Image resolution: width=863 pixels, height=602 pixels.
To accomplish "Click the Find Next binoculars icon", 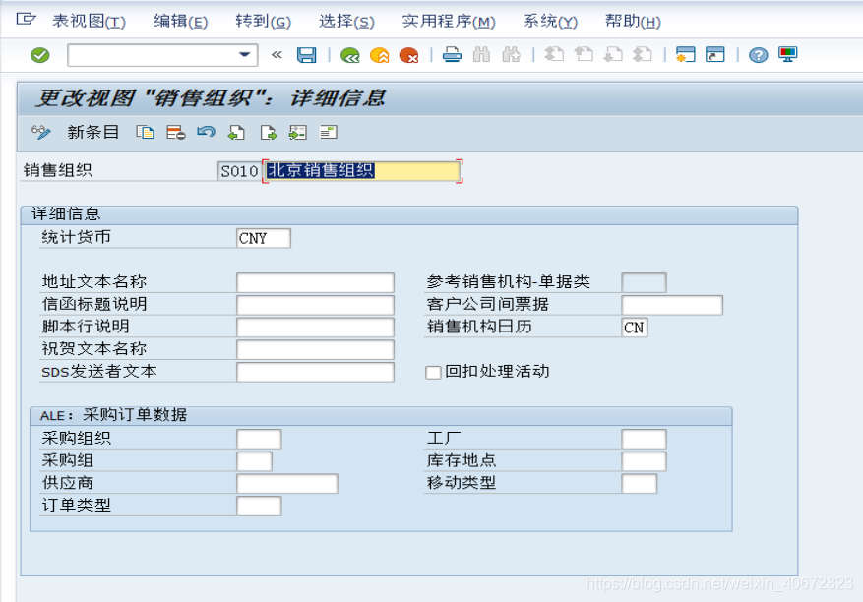I will (512, 55).
